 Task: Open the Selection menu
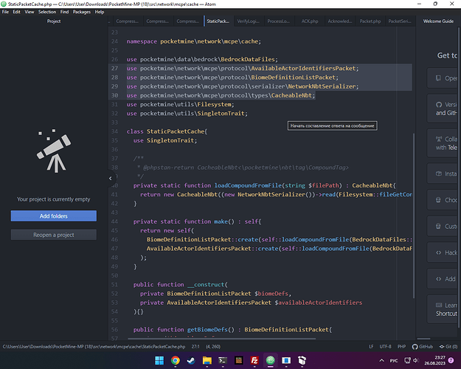click(x=46, y=13)
